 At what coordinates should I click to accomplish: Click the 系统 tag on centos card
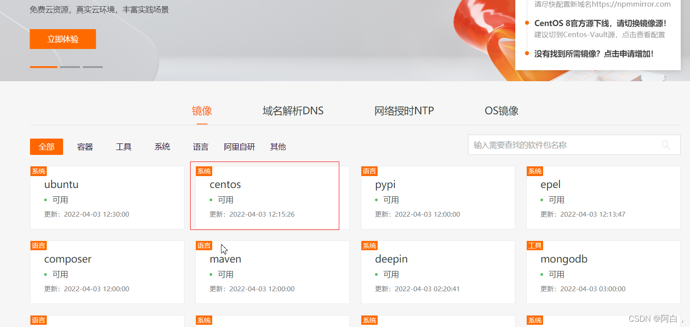(204, 171)
